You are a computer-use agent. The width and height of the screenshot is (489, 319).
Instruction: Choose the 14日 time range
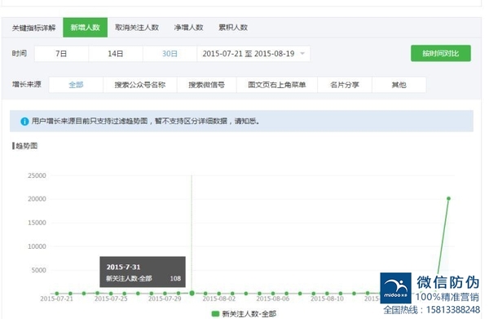pyautogui.click(x=116, y=54)
